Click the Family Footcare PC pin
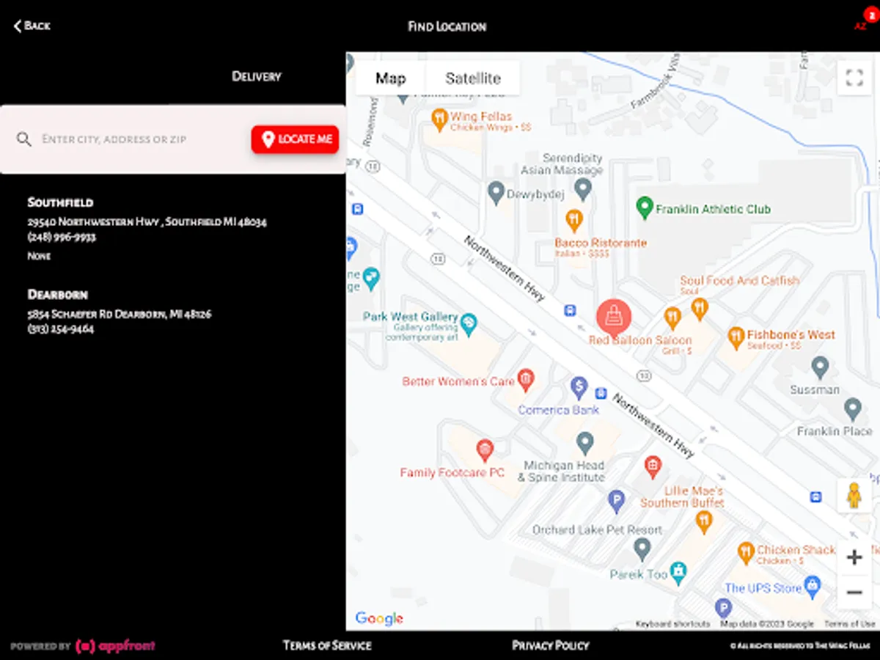This screenshot has height=660, width=880. click(x=484, y=450)
